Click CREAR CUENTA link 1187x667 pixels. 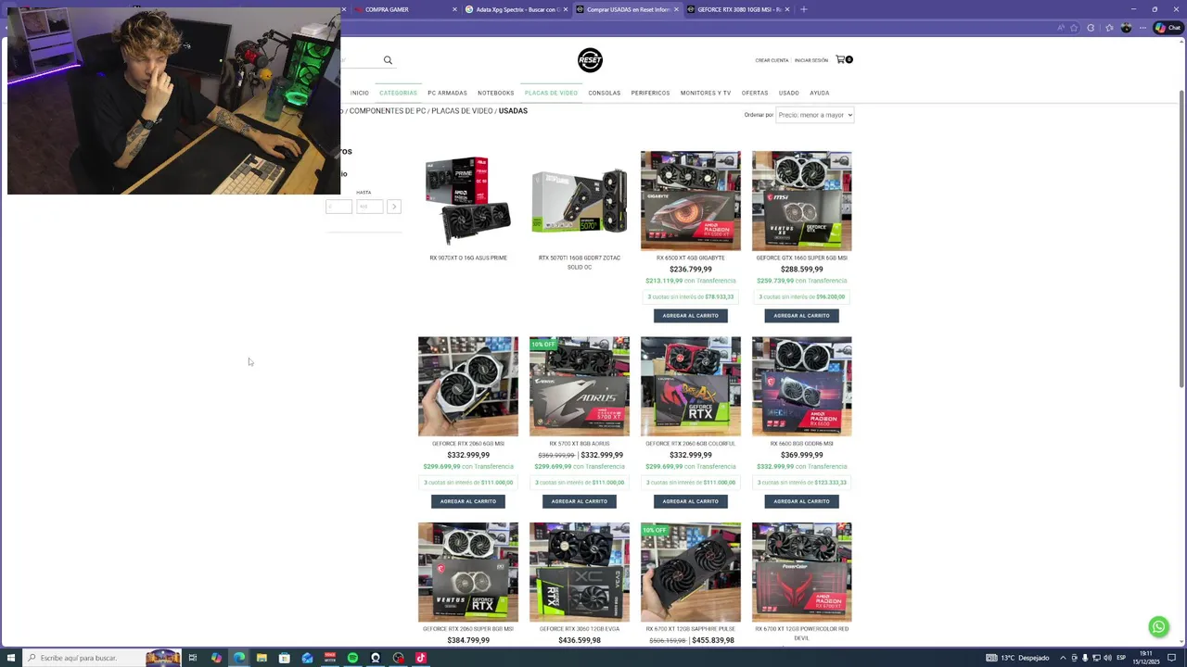click(772, 60)
